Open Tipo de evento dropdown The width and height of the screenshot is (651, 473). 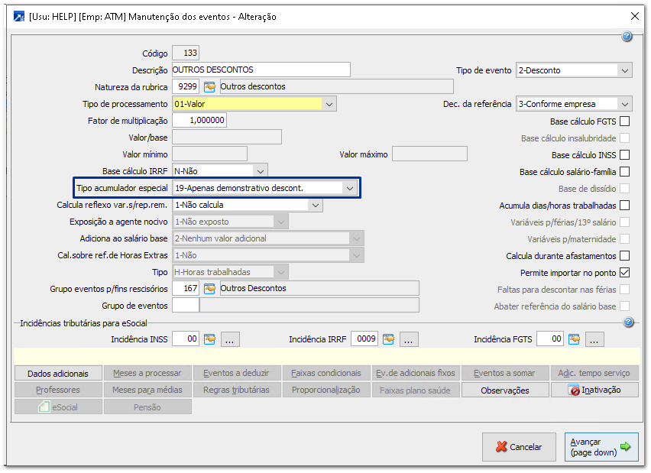pyautogui.click(x=625, y=70)
